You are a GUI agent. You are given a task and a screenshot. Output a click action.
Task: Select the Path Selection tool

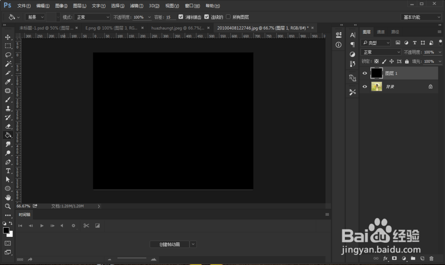pos(8,180)
